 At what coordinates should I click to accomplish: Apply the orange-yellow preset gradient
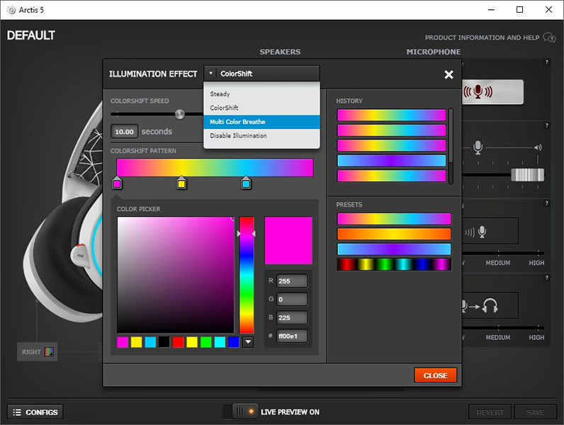coord(394,234)
